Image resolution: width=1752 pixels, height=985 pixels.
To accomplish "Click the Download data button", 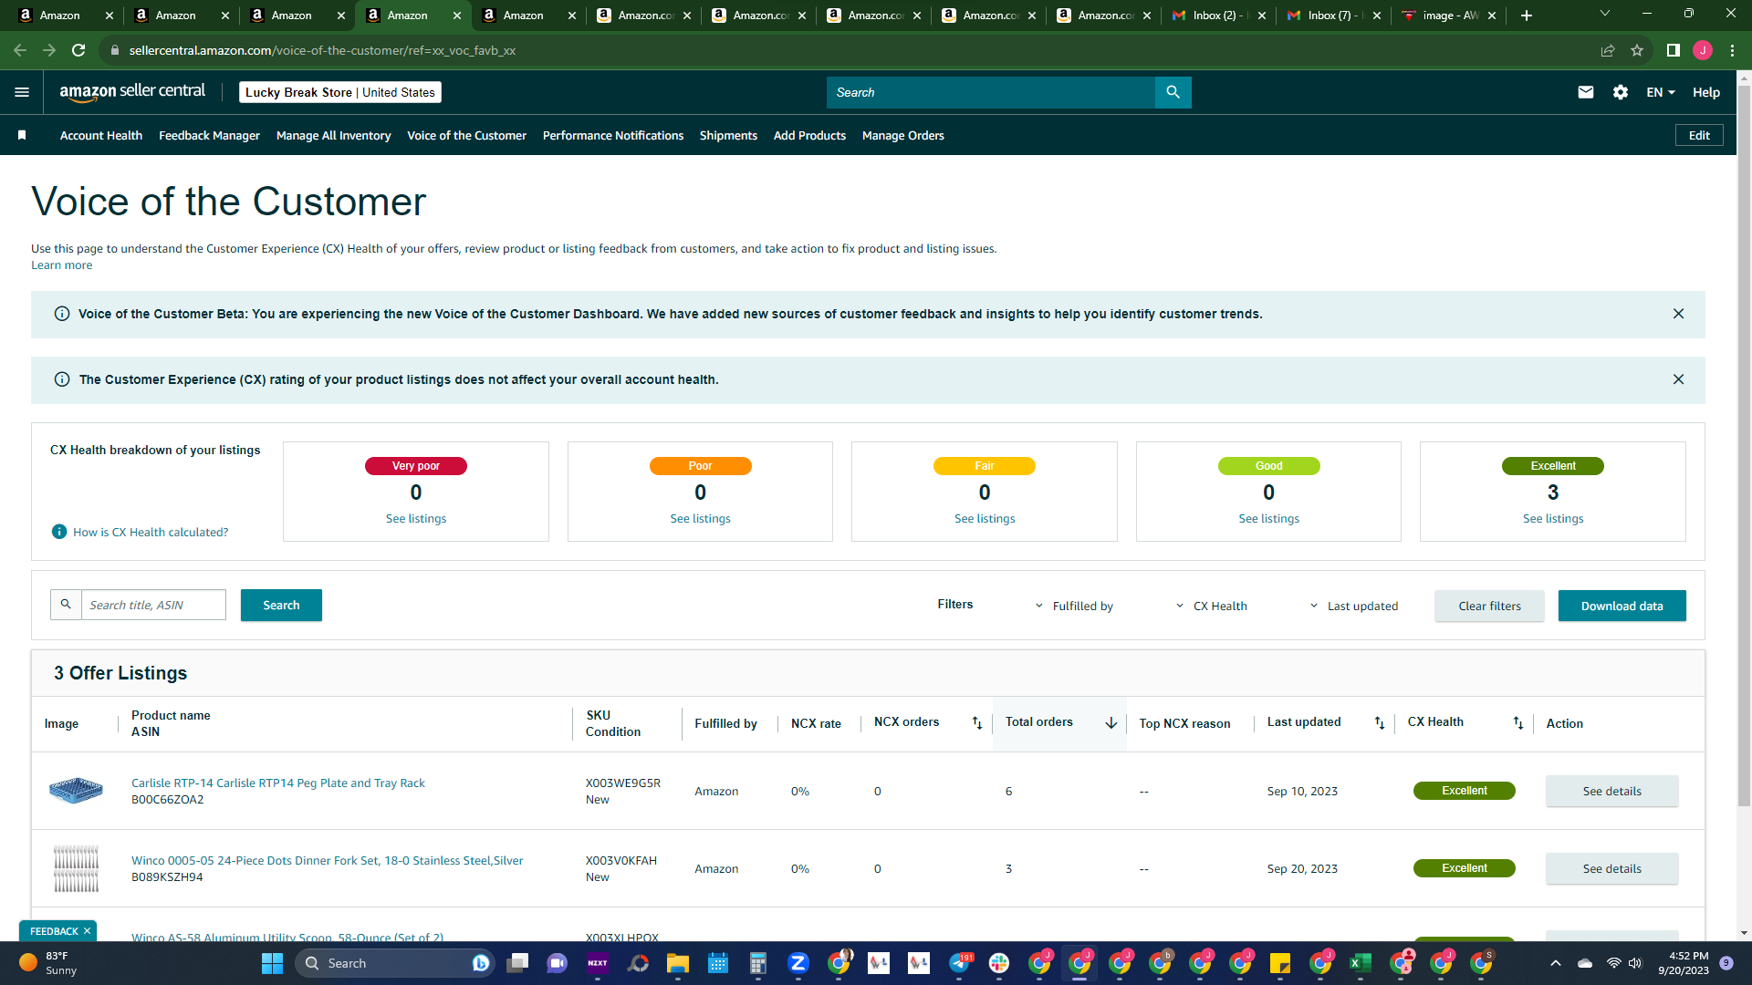I will pyautogui.click(x=1622, y=606).
